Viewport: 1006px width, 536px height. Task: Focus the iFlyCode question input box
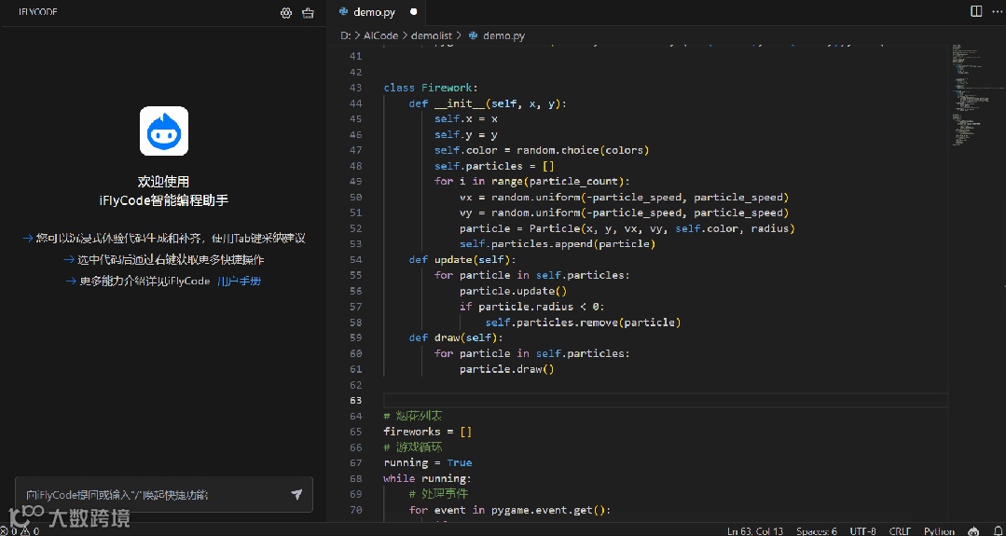click(149, 495)
